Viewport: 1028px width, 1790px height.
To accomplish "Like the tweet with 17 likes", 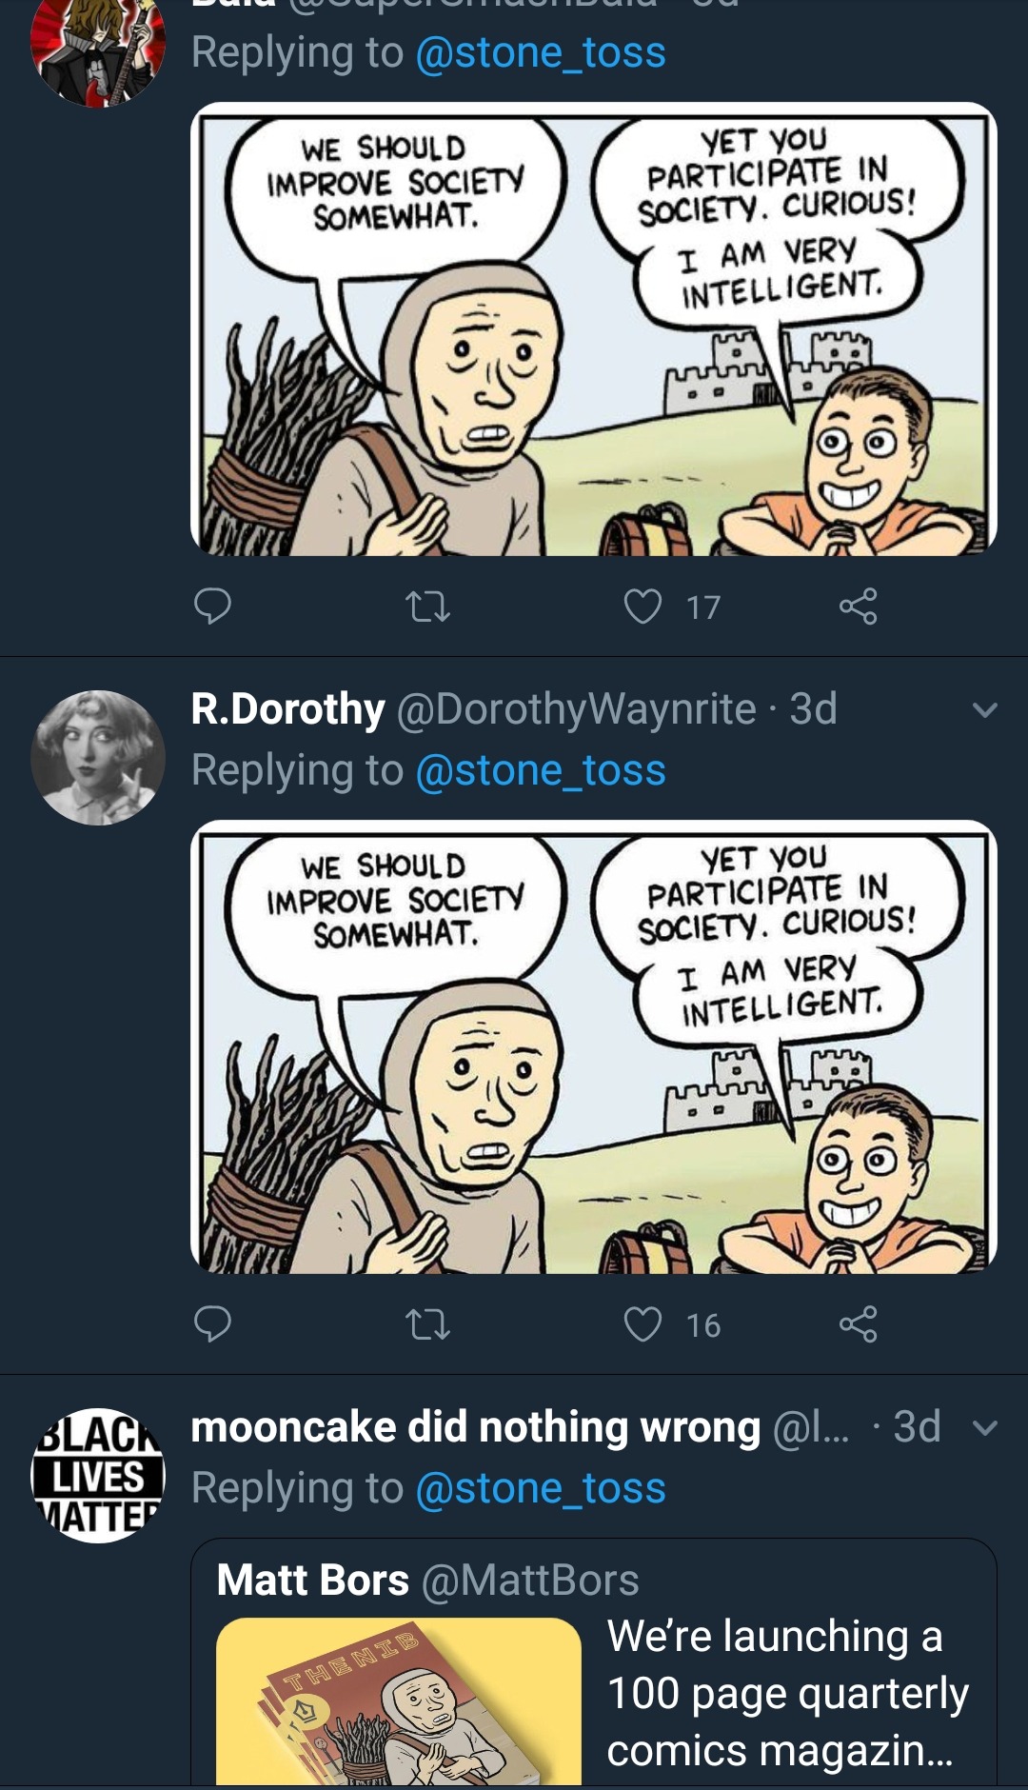I will [x=643, y=607].
